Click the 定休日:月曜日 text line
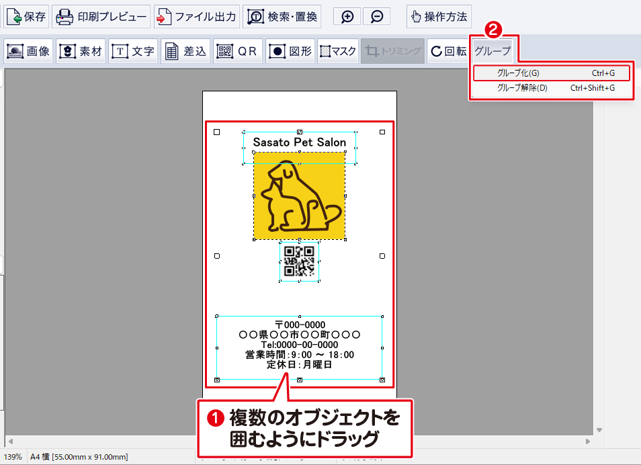The width and height of the screenshot is (641, 465). click(300, 364)
